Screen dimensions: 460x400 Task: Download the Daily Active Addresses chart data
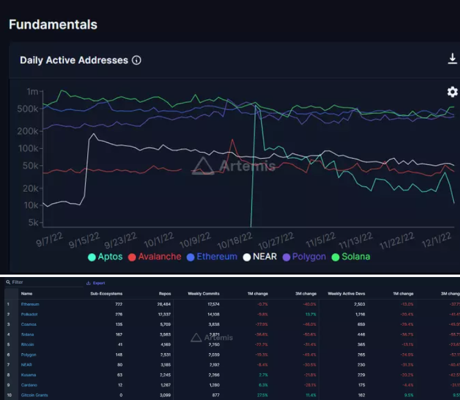[452, 58]
